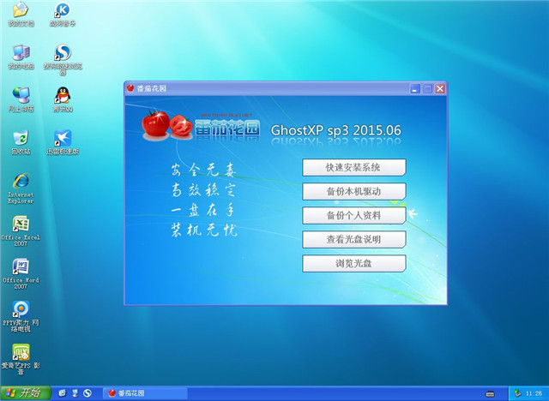Click the 浏览光盘 button
549x401 pixels.
(x=353, y=263)
